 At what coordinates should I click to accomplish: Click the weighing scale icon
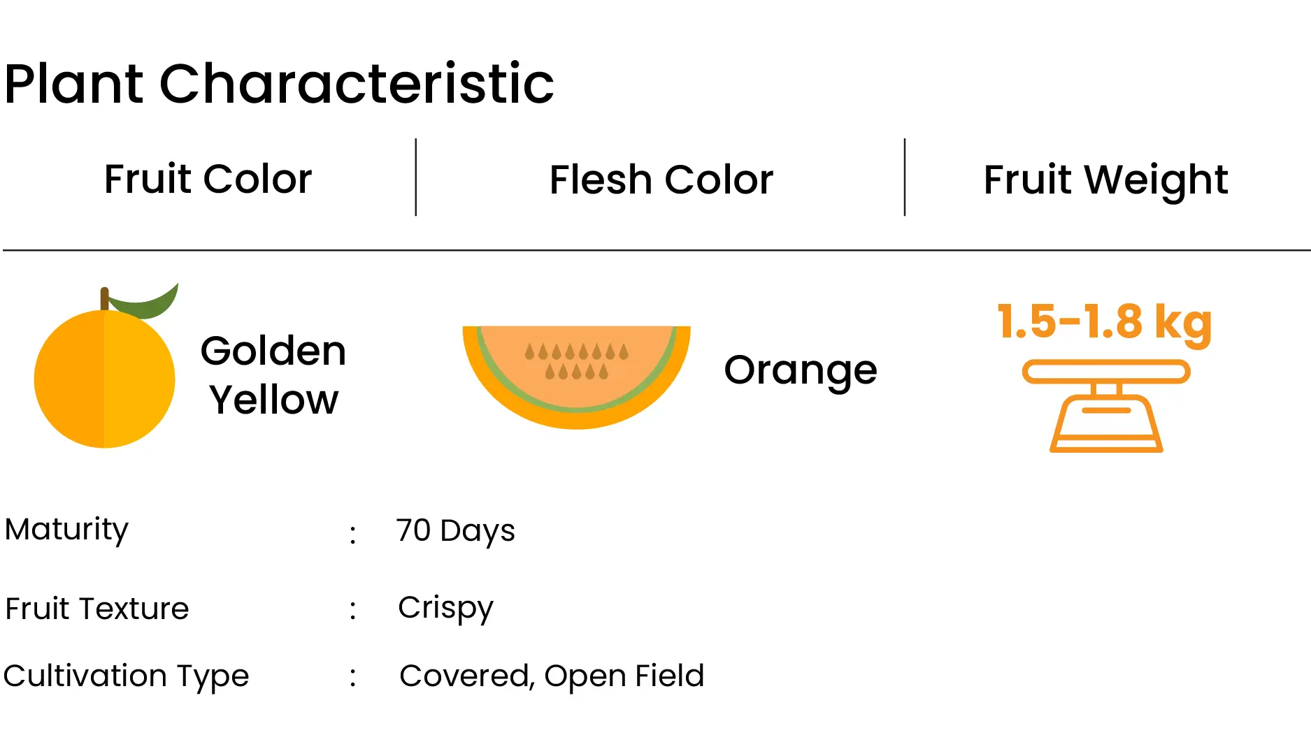(1106, 406)
